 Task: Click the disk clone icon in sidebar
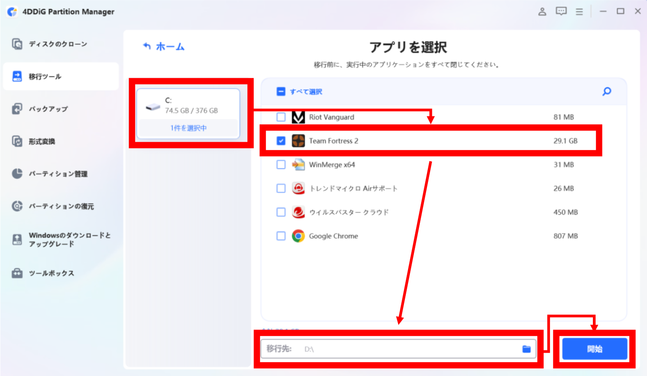[x=17, y=44]
